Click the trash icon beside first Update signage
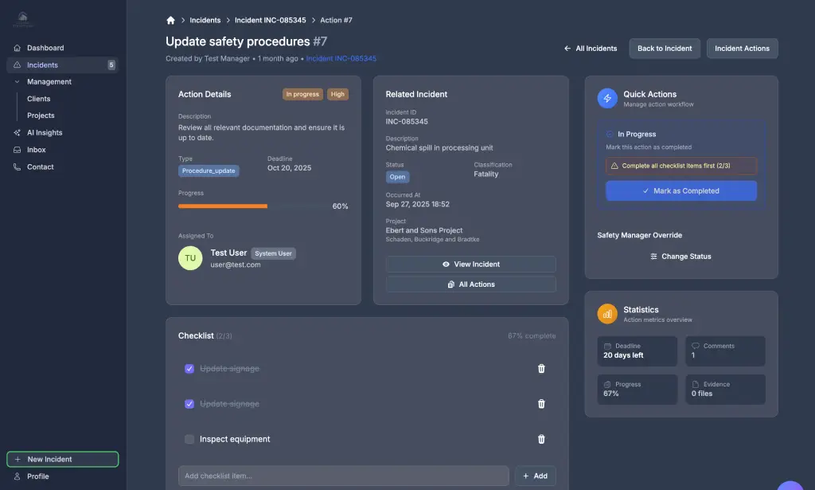 point(541,368)
